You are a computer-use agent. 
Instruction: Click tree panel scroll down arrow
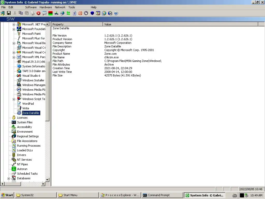point(47,180)
